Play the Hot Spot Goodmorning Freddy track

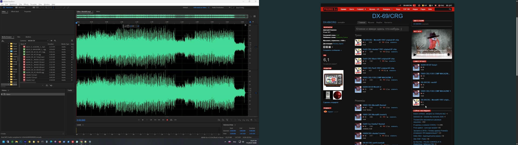click(415, 55)
